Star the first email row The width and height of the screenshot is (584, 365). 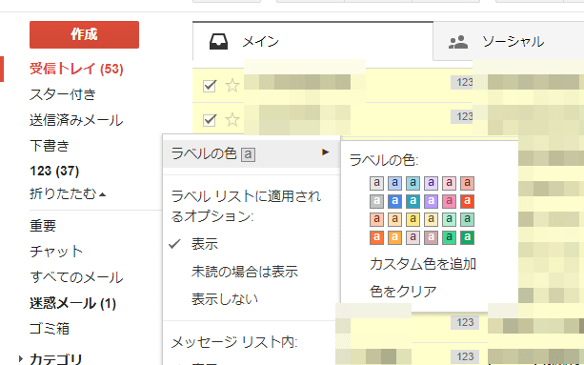232,86
